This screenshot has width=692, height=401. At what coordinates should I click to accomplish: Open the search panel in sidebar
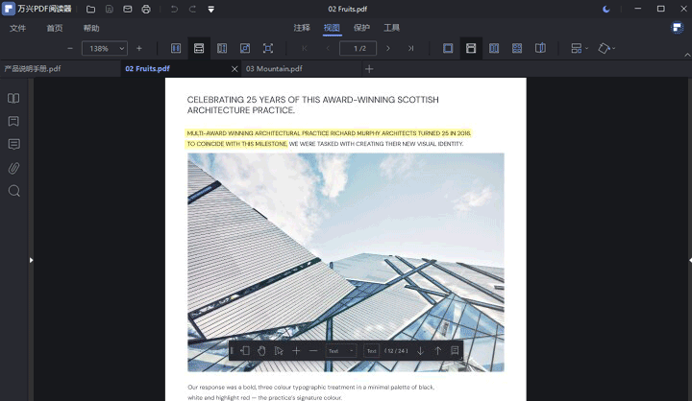(13, 191)
